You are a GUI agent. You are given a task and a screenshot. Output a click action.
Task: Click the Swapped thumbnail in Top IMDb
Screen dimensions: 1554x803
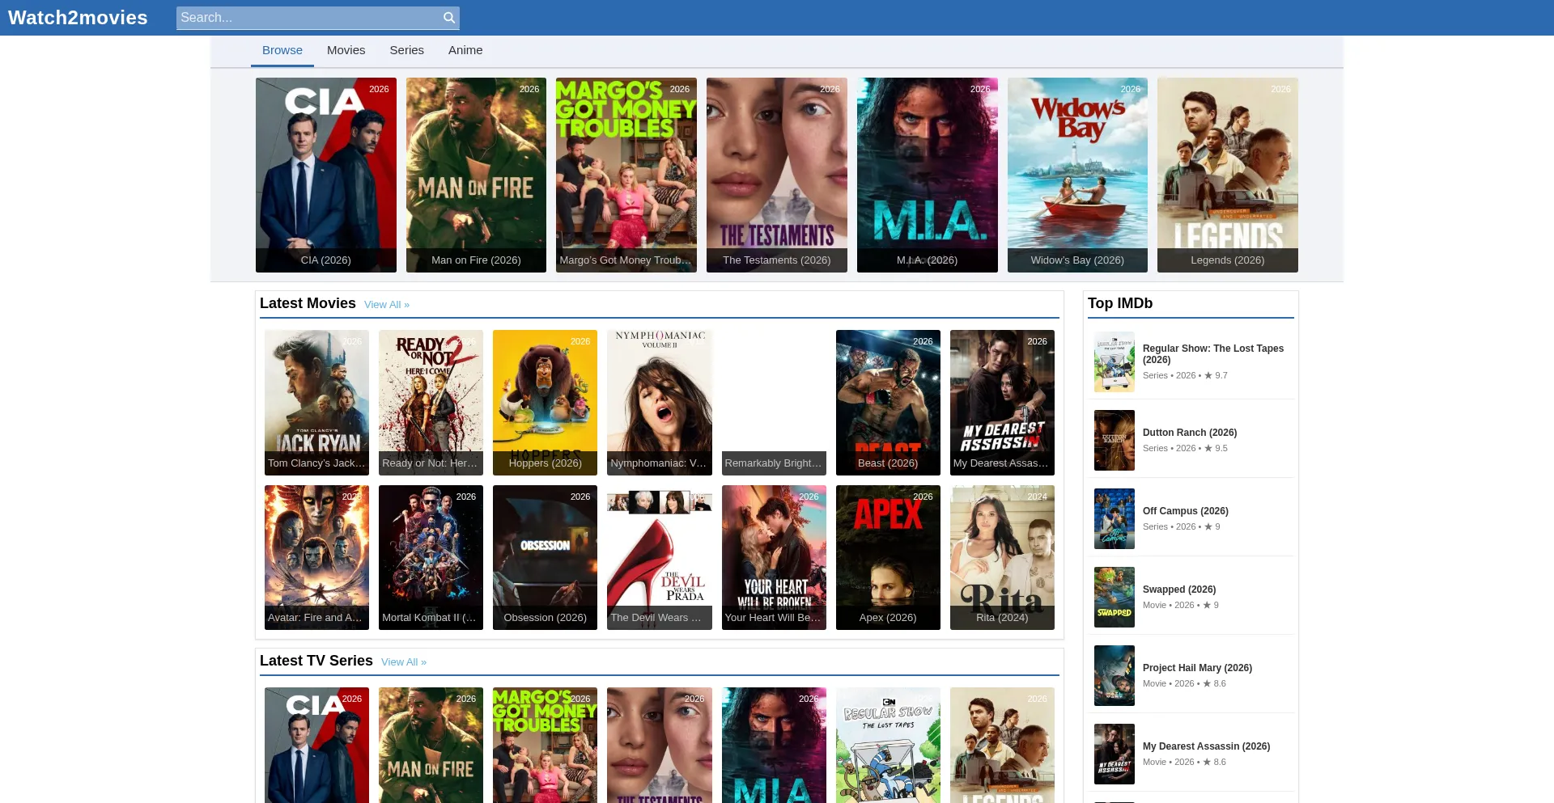[x=1115, y=597]
